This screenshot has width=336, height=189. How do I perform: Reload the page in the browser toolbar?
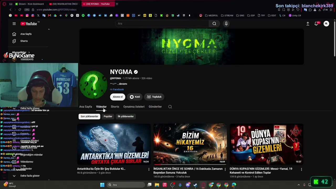pyautogui.click(x=20, y=10)
